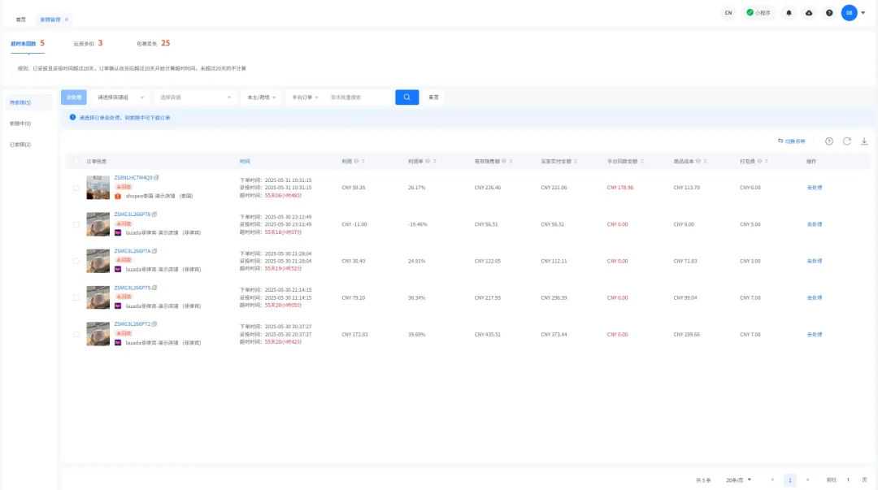Image resolution: width=878 pixels, height=490 pixels.
Task: Close the current page tab
Action: pyautogui.click(x=67, y=19)
